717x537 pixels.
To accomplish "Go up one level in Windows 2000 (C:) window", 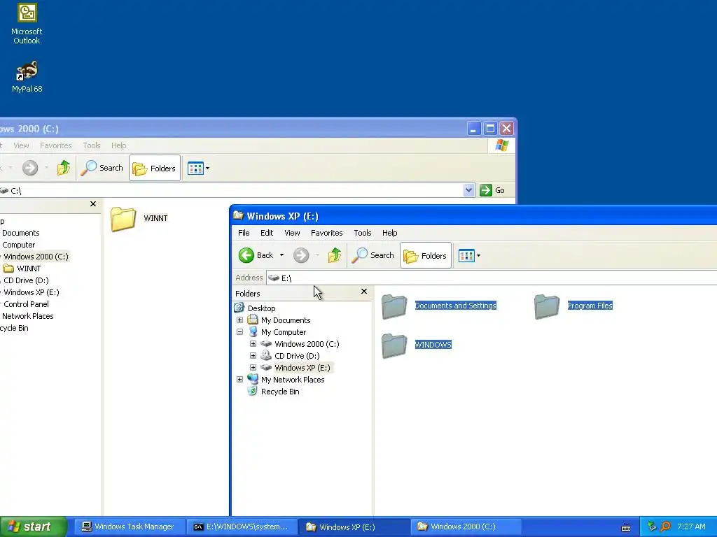I will click(x=64, y=168).
